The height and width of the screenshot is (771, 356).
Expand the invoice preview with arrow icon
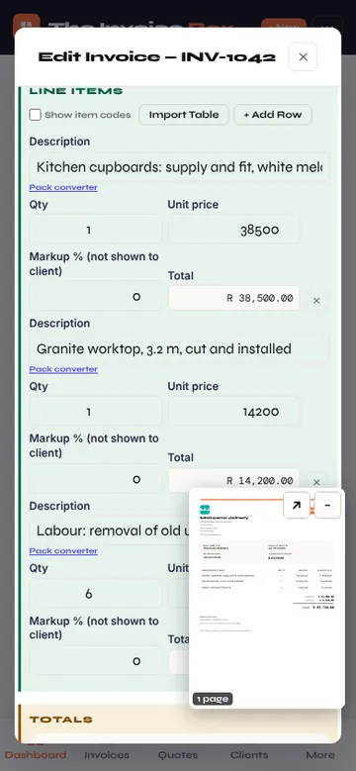point(297,505)
